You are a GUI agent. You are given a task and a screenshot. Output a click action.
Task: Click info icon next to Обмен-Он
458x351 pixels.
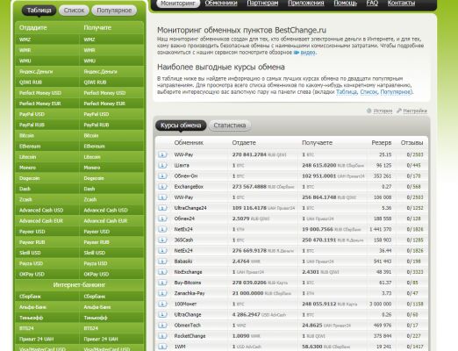[x=162, y=176]
